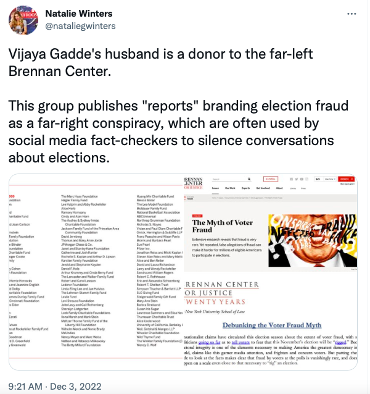Open the donor names list image
This screenshot has height=394, width=370.
(92, 272)
